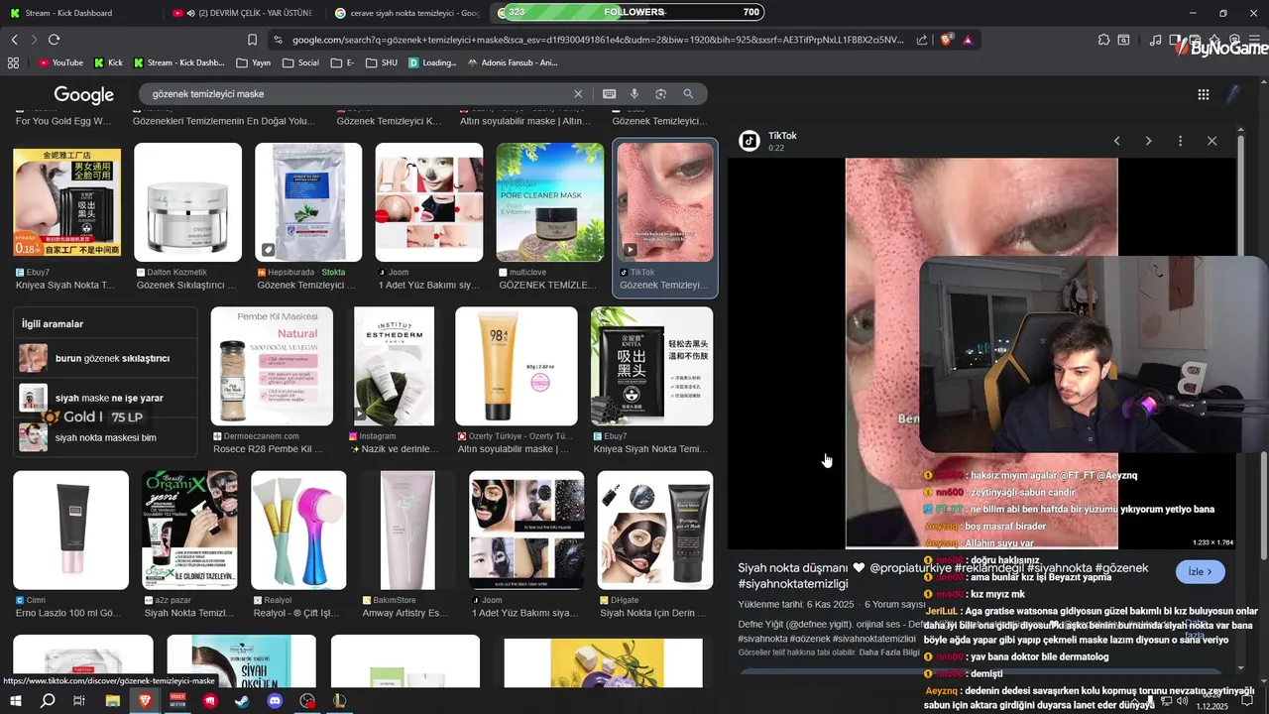This screenshot has height=714, width=1269.
Task: Open the YouTube bookmark
Action: pos(61,62)
